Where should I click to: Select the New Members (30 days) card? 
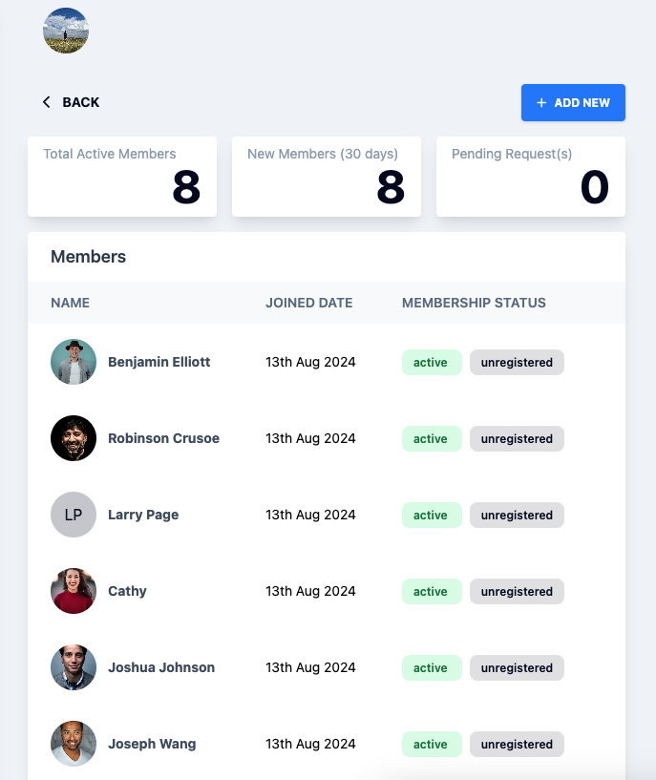(x=327, y=177)
